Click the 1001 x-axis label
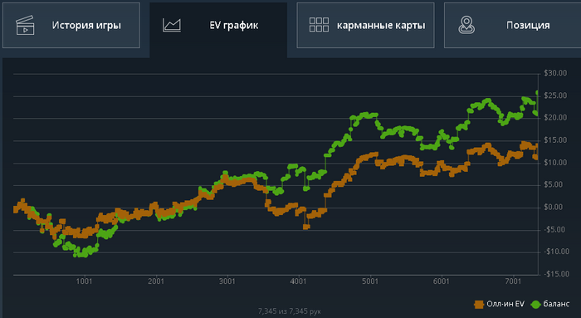 [x=84, y=281]
